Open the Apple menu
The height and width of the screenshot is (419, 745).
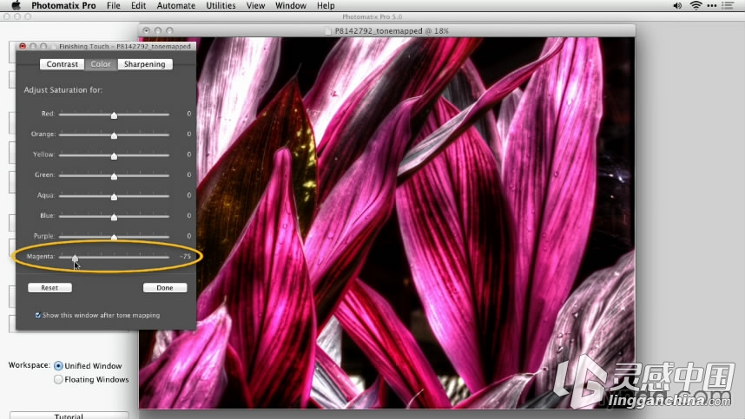tap(16, 5)
